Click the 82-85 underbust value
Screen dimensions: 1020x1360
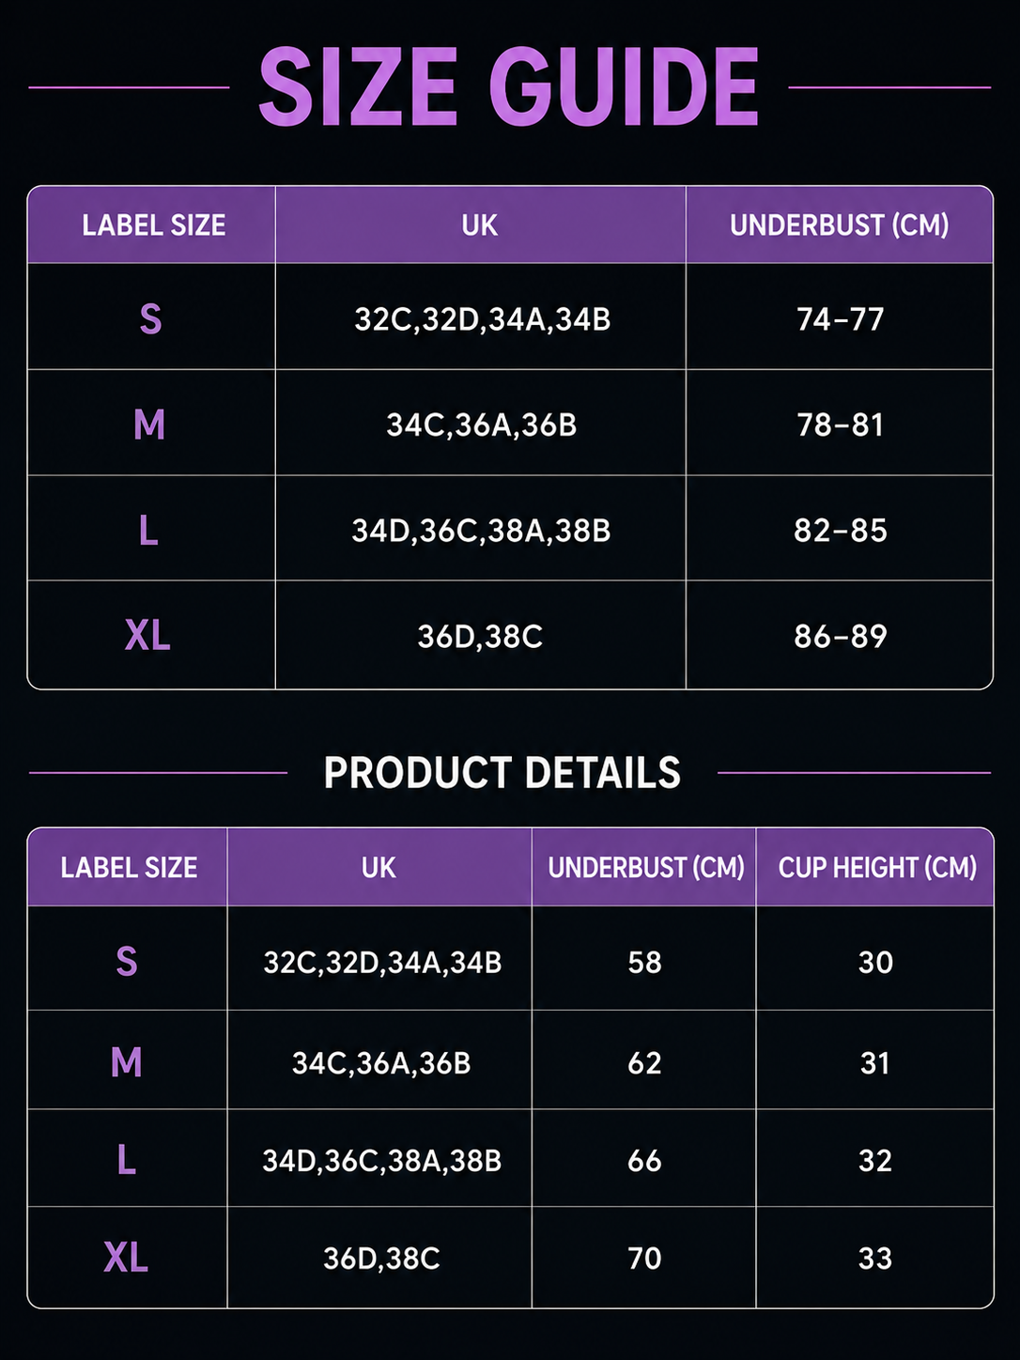tap(841, 531)
